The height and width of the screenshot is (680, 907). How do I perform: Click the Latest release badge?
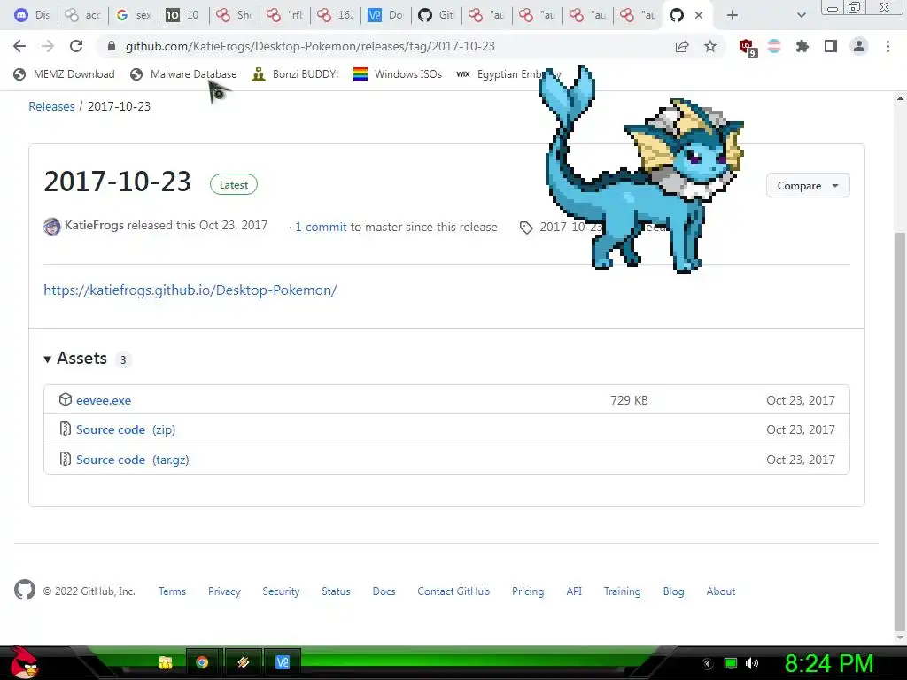(x=234, y=184)
